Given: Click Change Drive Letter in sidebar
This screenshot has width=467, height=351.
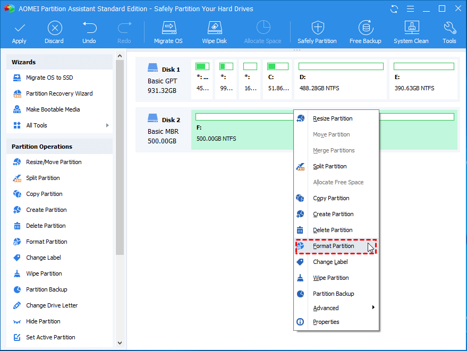Looking at the screenshot, I should point(52,305).
